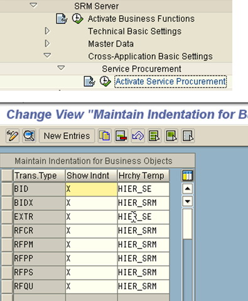This screenshot has height=301, width=248.
Task: Click the Show Indnt column header
Action: 91,176
